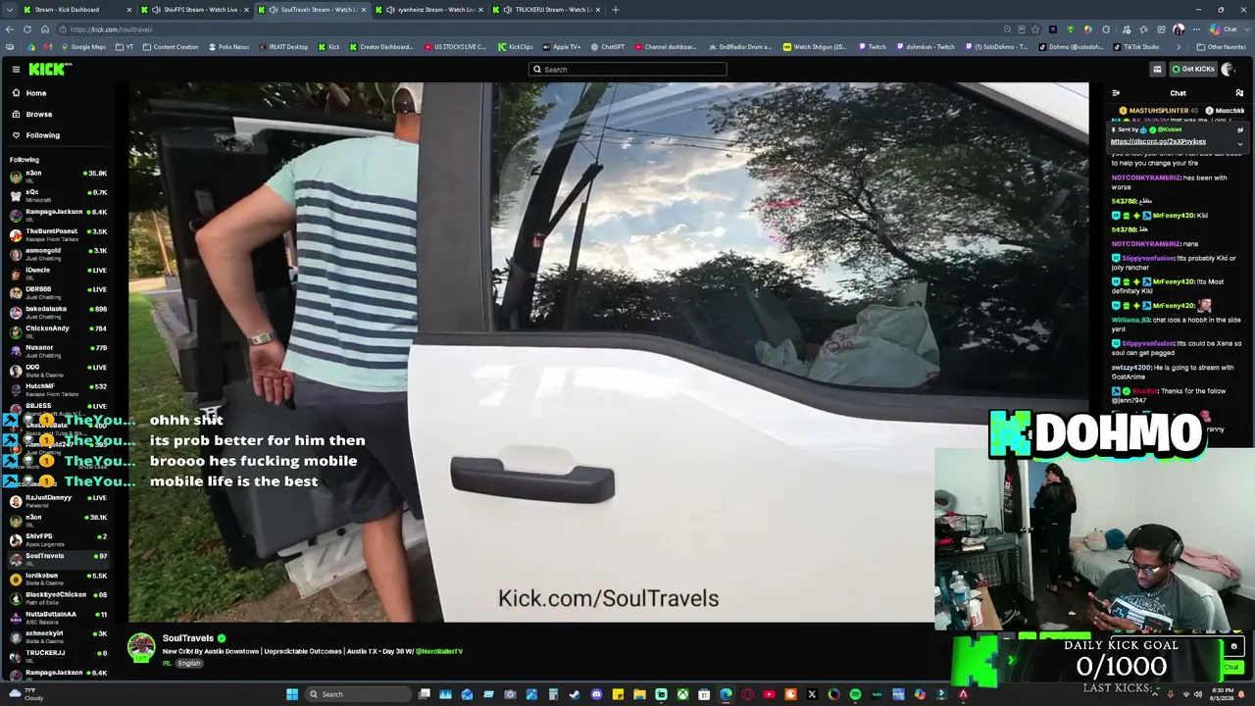The width and height of the screenshot is (1255, 706).
Task: Expand the pinned message chevron
Action: tap(1240, 144)
